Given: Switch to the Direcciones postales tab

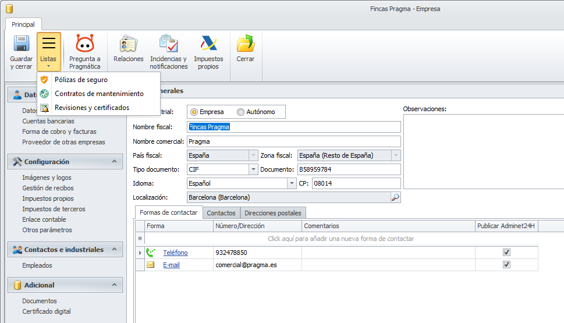Looking at the screenshot, I should coord(273,213).
